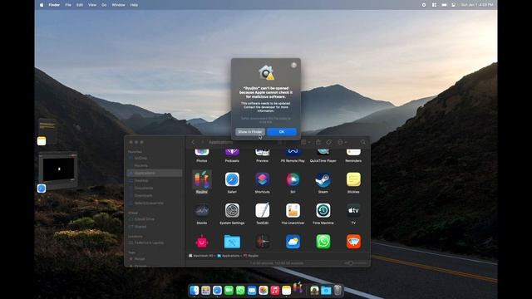This screenshot has height=299, width=532.
Task: Open the Go menu
Action: coord(104,5)
